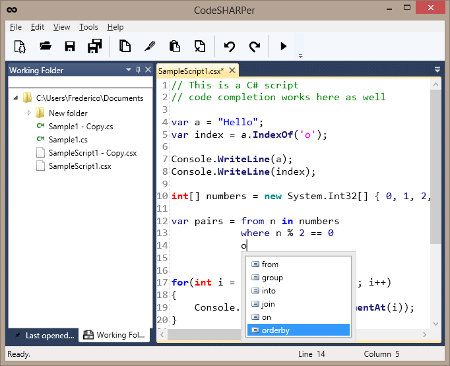Click the Open folder toolbar icon

tap(46, 46)
